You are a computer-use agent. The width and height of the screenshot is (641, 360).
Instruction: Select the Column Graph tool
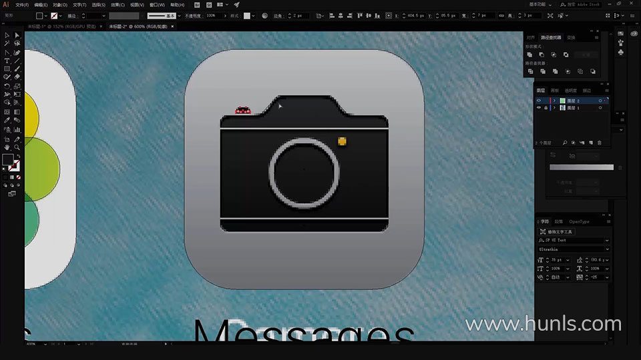17,130
